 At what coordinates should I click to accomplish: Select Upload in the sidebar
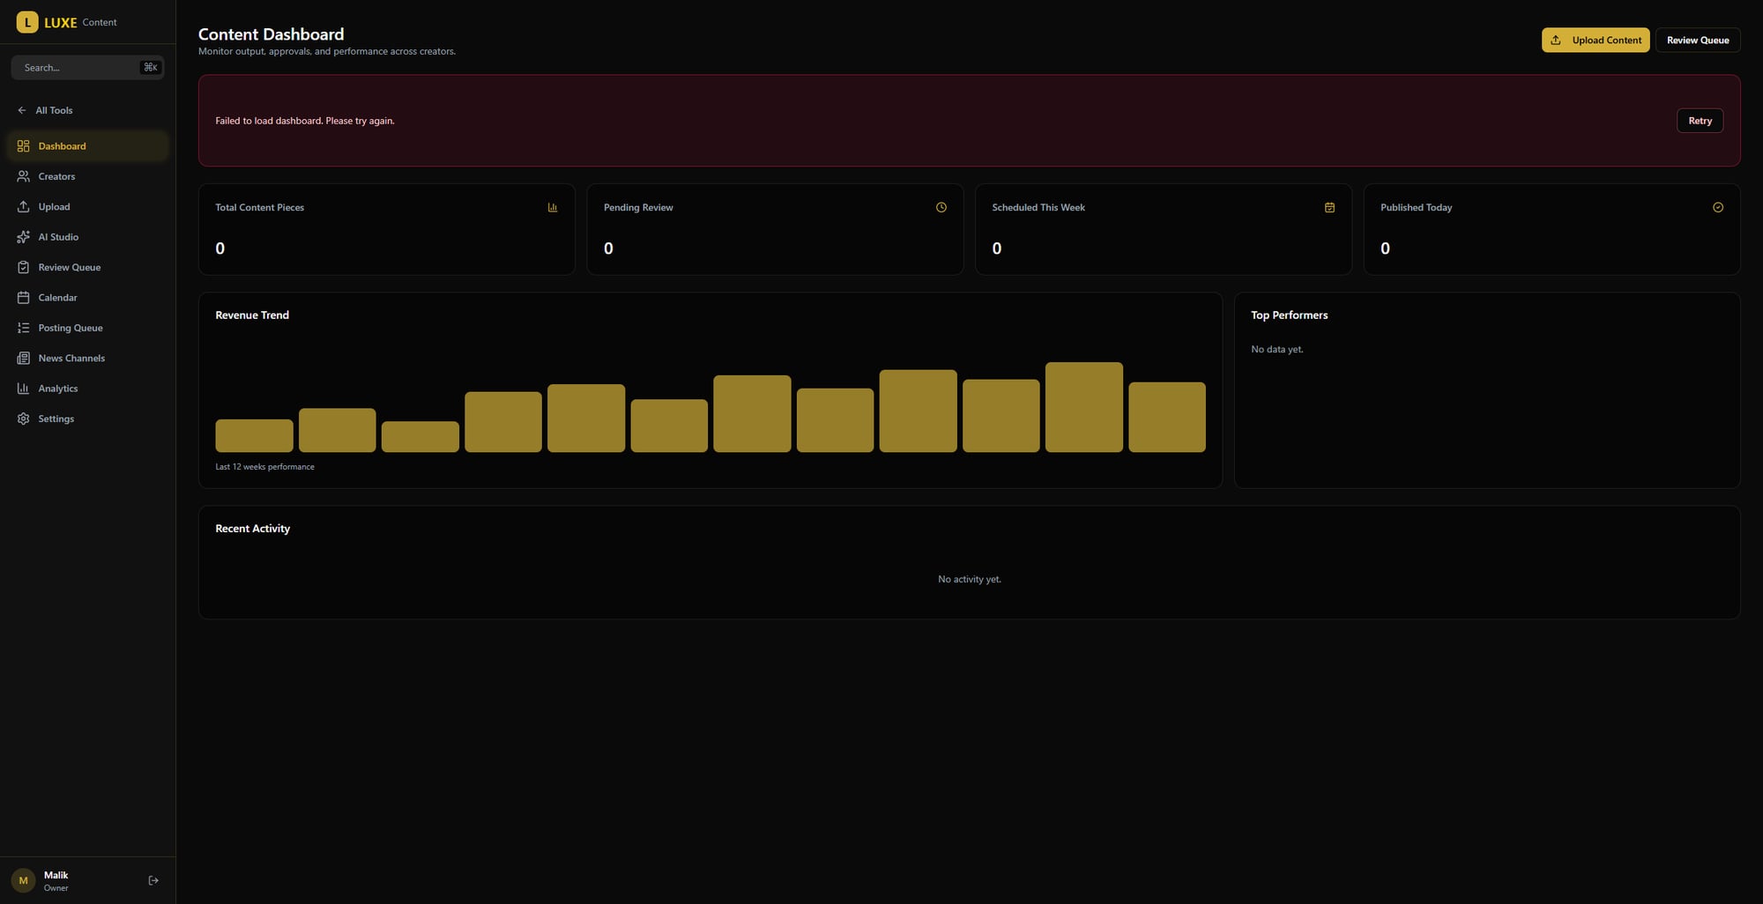point(54,207)
